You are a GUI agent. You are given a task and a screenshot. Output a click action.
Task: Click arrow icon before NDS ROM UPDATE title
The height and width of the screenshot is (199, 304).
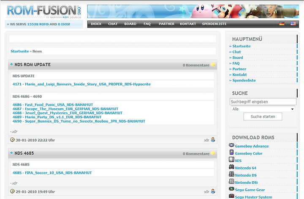click(11, 64)
